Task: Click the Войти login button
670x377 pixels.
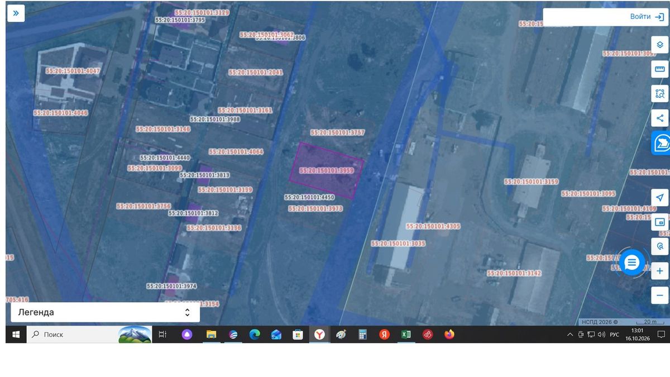Action: tap(647, 17)
